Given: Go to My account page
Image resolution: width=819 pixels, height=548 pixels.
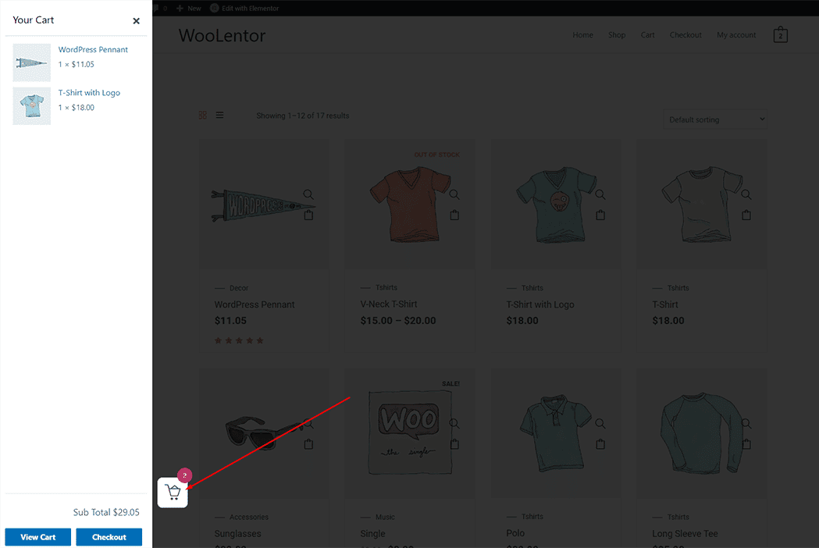Looking at the screenshot, I should pos(735,34).
